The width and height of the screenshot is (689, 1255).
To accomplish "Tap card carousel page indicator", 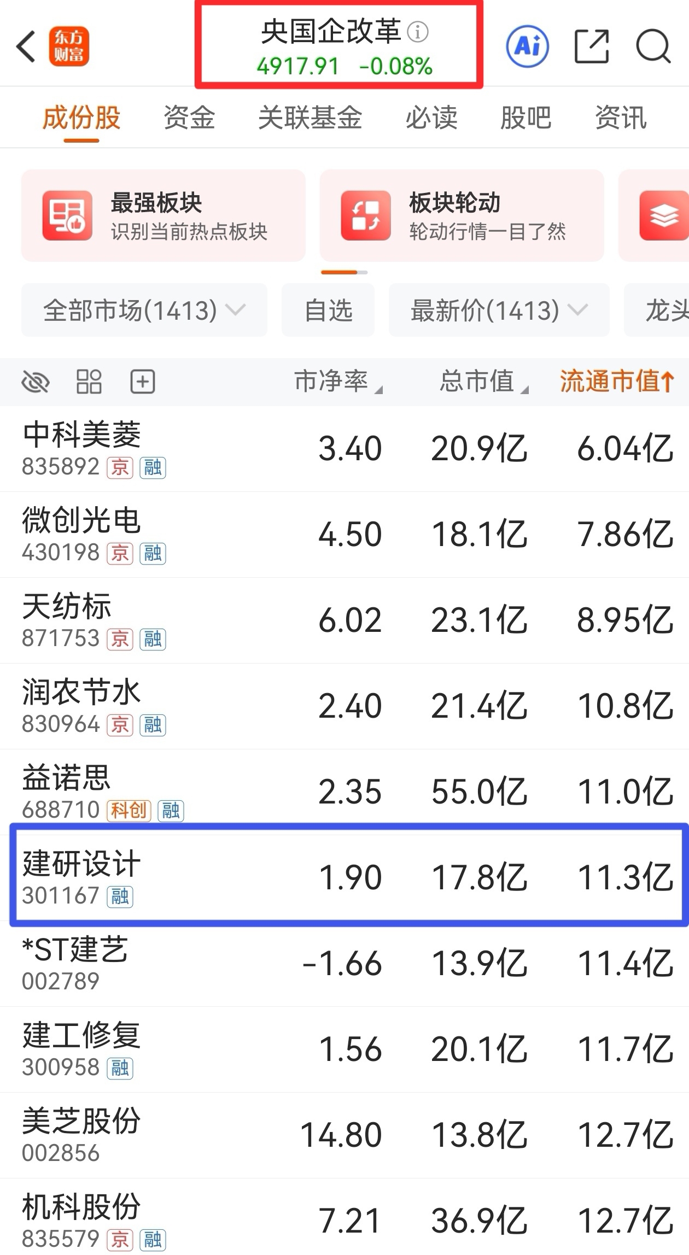I will (344, 272).
